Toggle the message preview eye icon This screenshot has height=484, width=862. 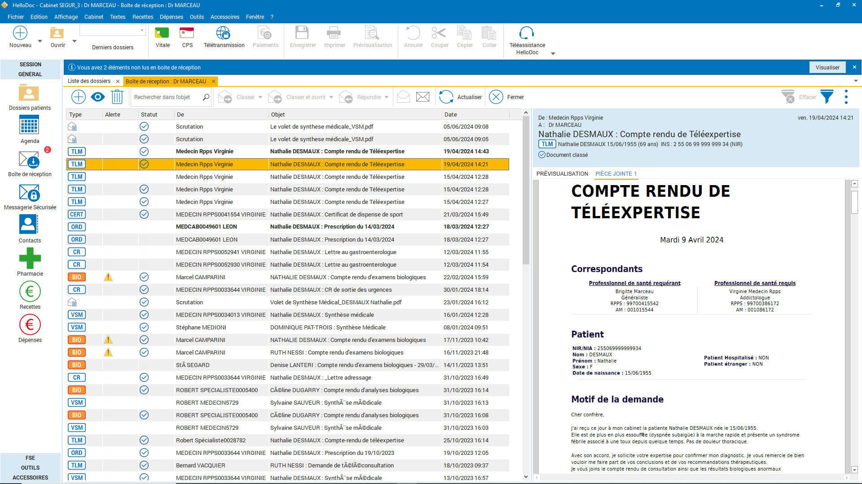pyautogui.click(x=97, y=97)
